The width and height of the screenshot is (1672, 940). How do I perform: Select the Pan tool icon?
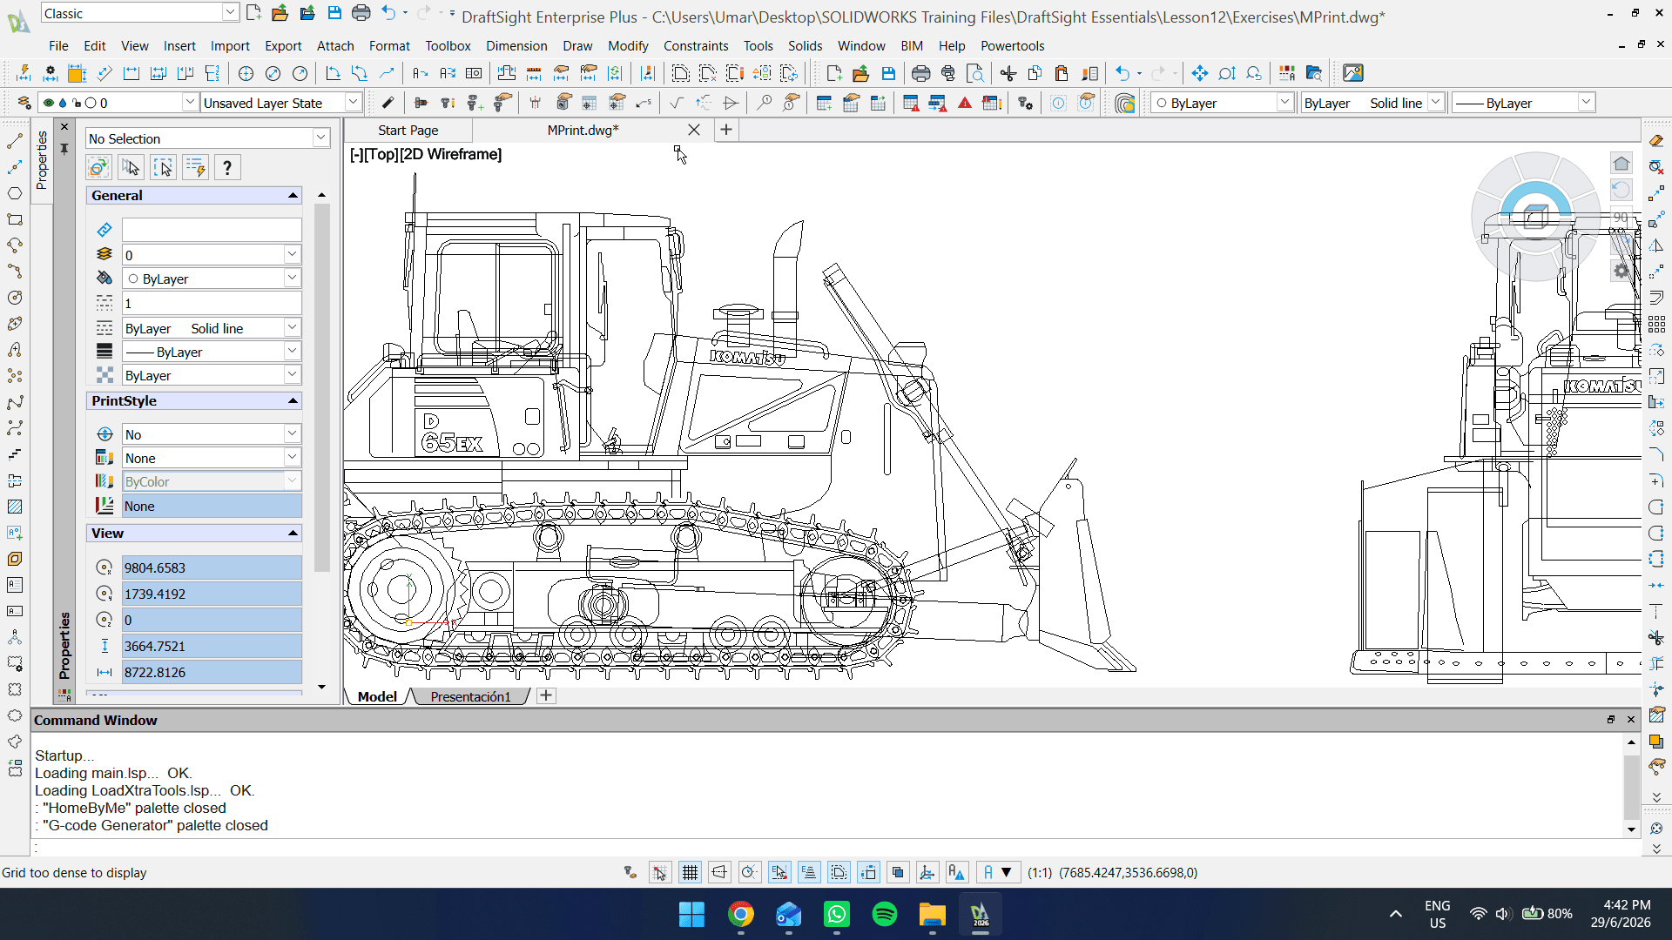(x=1199, y=74)
